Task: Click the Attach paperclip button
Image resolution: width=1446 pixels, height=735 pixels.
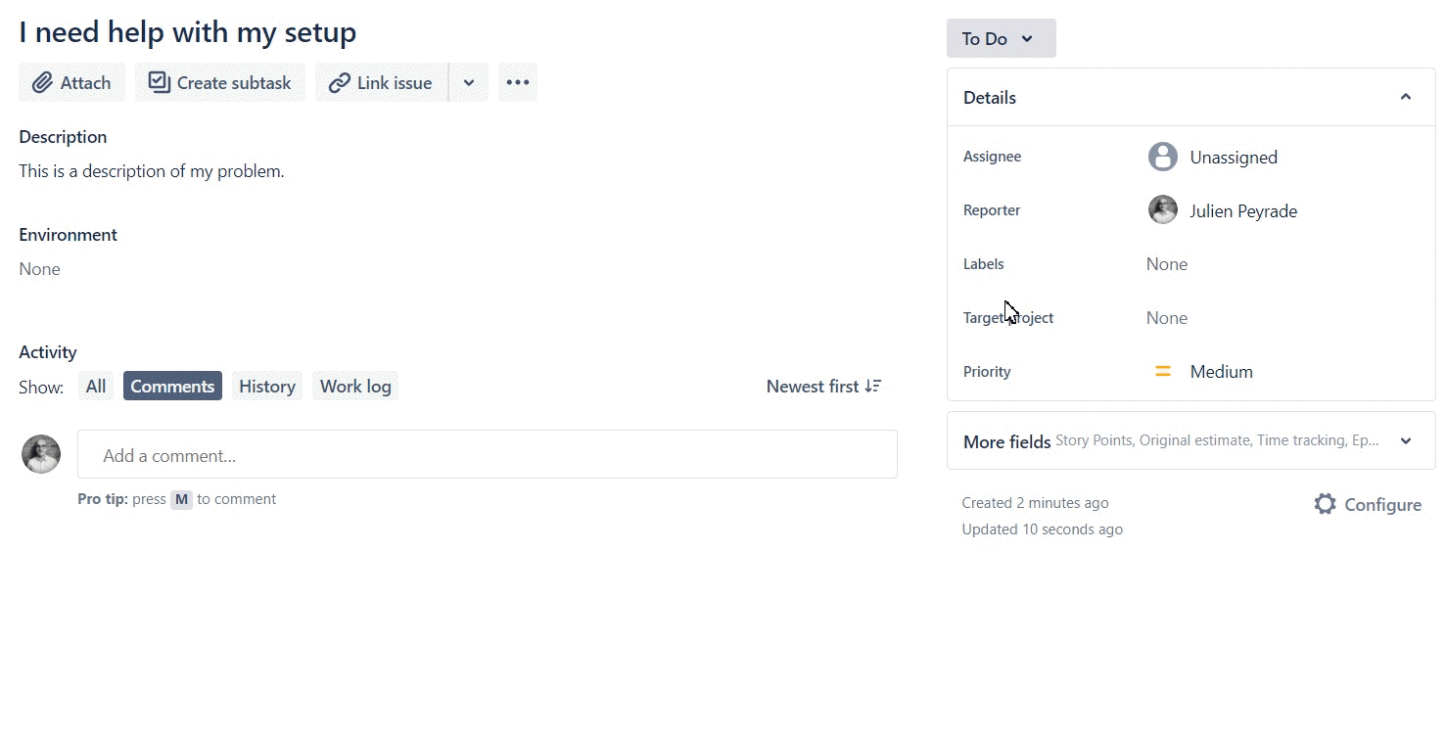Action: click(71, 83)
